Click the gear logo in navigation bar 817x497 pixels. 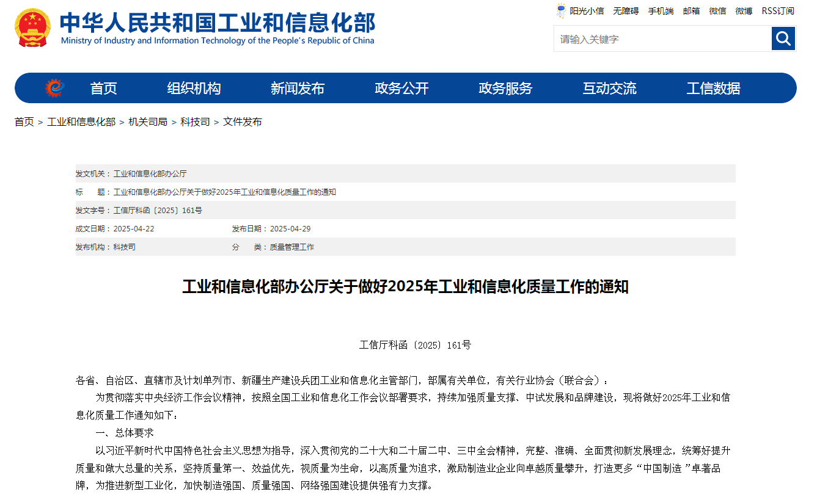(x=55, y=88)
